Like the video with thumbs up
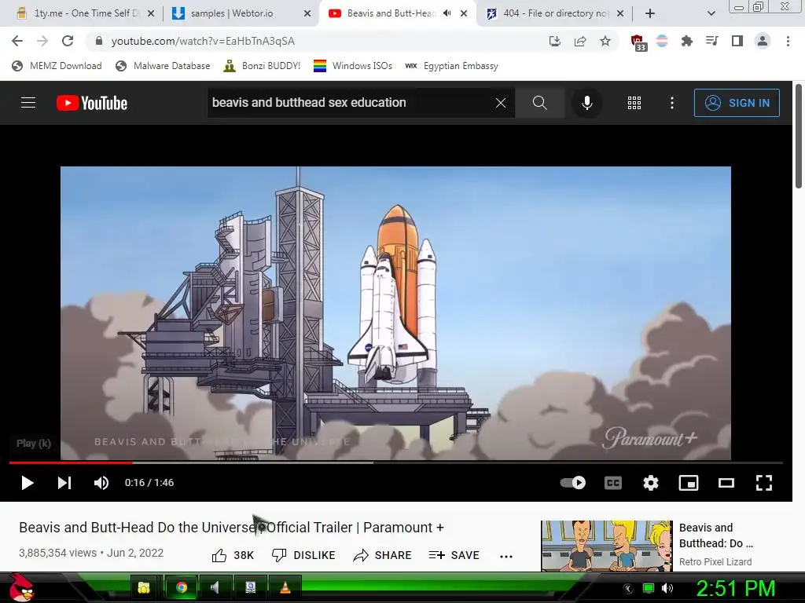This screenshot has width=805, height=603. pyautogui.click(x=233, y=555)
